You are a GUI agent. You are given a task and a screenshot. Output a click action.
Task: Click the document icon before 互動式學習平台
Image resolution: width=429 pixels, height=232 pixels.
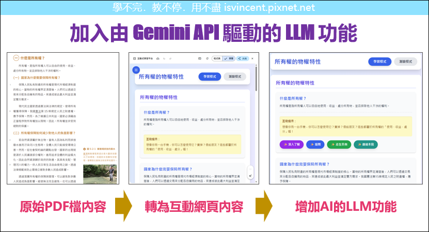pos(134,58)
